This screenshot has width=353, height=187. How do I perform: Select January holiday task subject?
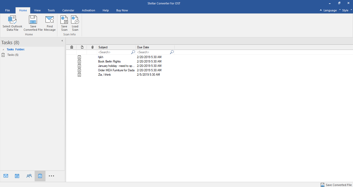tap(116, 66)
